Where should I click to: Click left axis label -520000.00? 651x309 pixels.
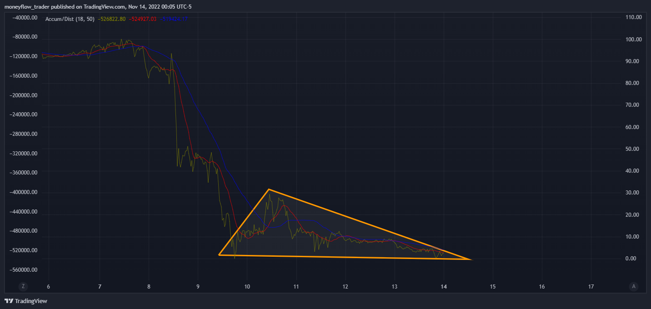[23, 250]
